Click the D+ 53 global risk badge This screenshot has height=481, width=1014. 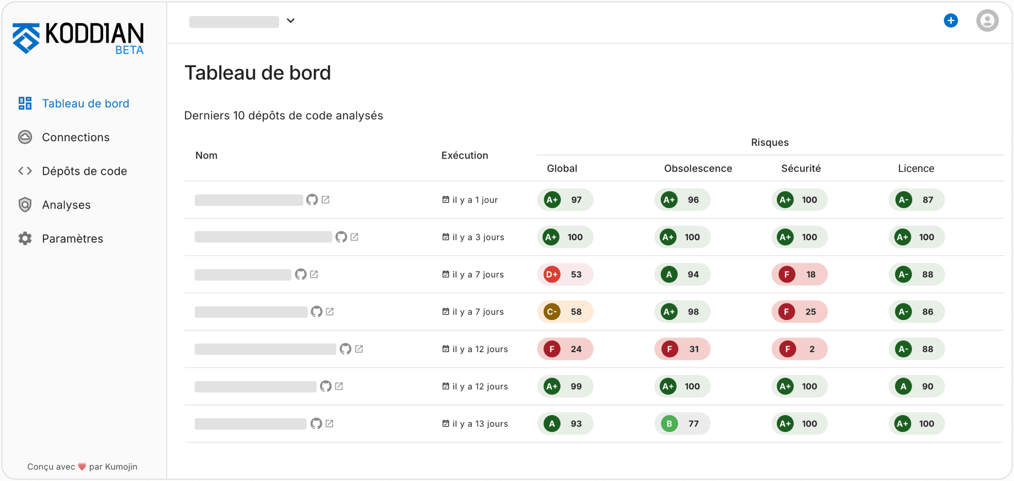pos(565,274)
